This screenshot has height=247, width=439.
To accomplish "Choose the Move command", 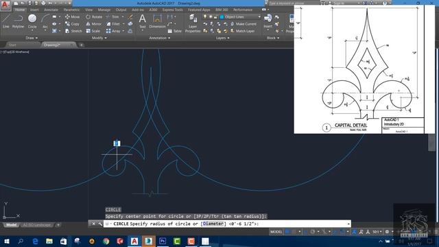I will tap(73, 16).
